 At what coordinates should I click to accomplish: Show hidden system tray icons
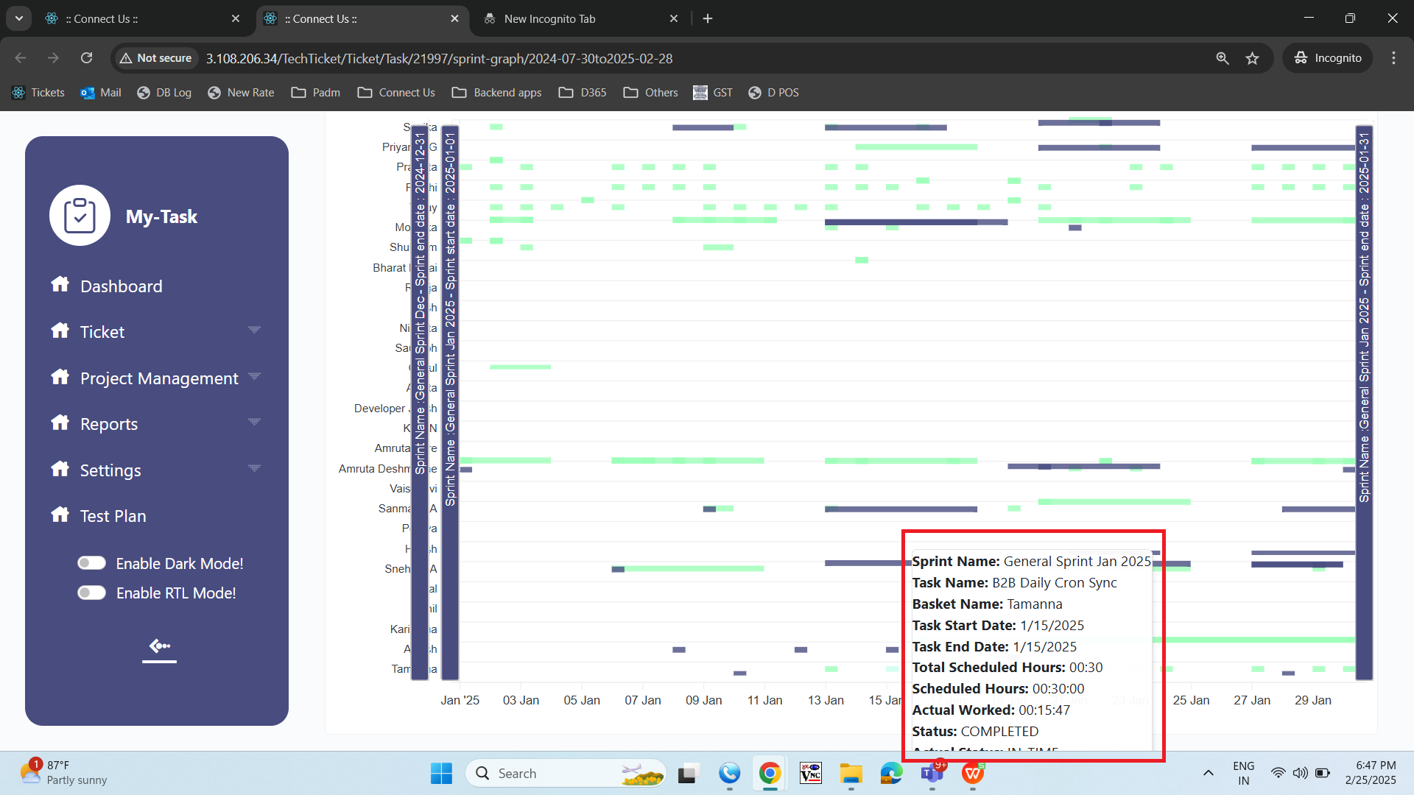pos(1209,773)
